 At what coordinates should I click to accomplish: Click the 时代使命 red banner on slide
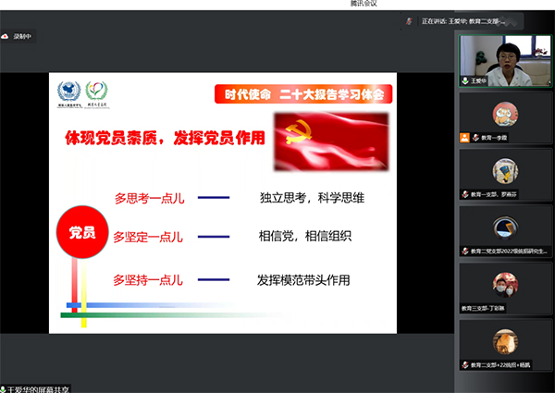(303, 93)
